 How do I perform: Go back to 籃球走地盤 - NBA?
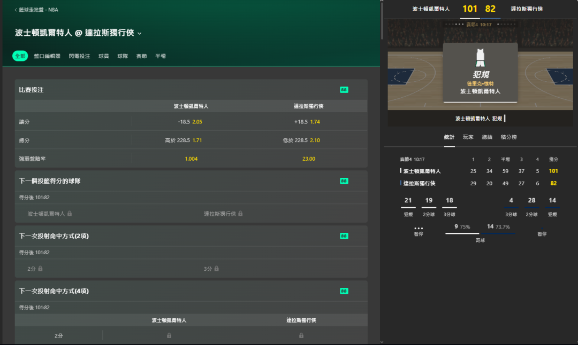tap(36, 10)
